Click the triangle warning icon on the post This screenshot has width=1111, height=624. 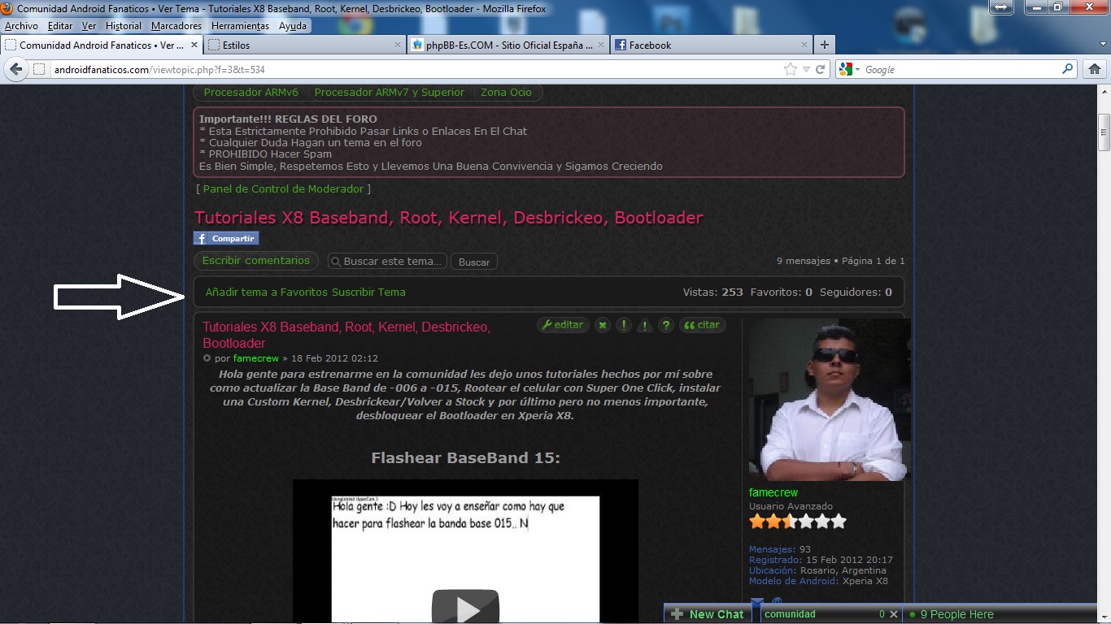point(645,326)
